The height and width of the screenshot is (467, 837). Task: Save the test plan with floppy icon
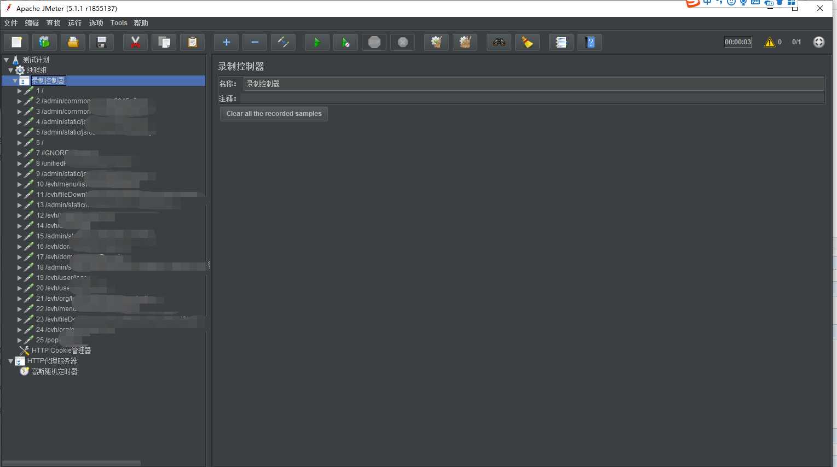click(x=101, y=42)
